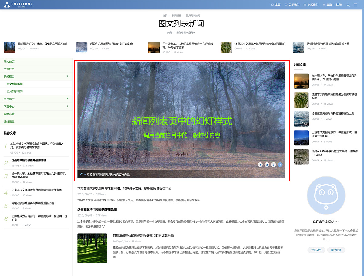This screenshot has width=364, height=276.
Task: Click the envelope icon beside 联系我们
Action: tap(305, 5)
